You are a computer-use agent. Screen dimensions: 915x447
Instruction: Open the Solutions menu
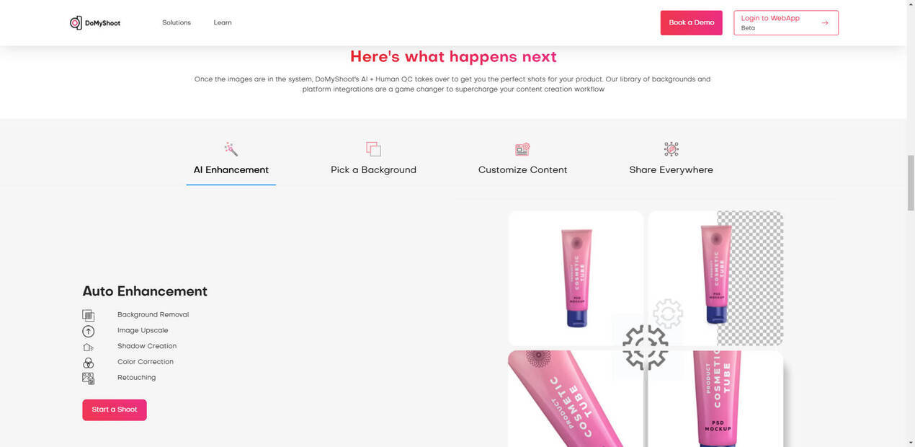click(x=177, y=23)
